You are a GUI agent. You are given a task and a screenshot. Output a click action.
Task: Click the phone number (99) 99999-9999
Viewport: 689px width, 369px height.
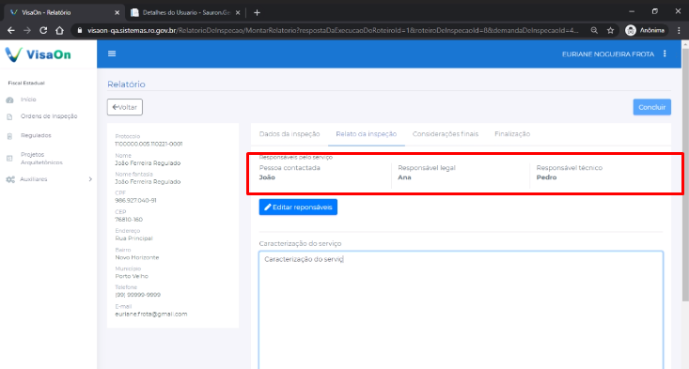[137, 295]
